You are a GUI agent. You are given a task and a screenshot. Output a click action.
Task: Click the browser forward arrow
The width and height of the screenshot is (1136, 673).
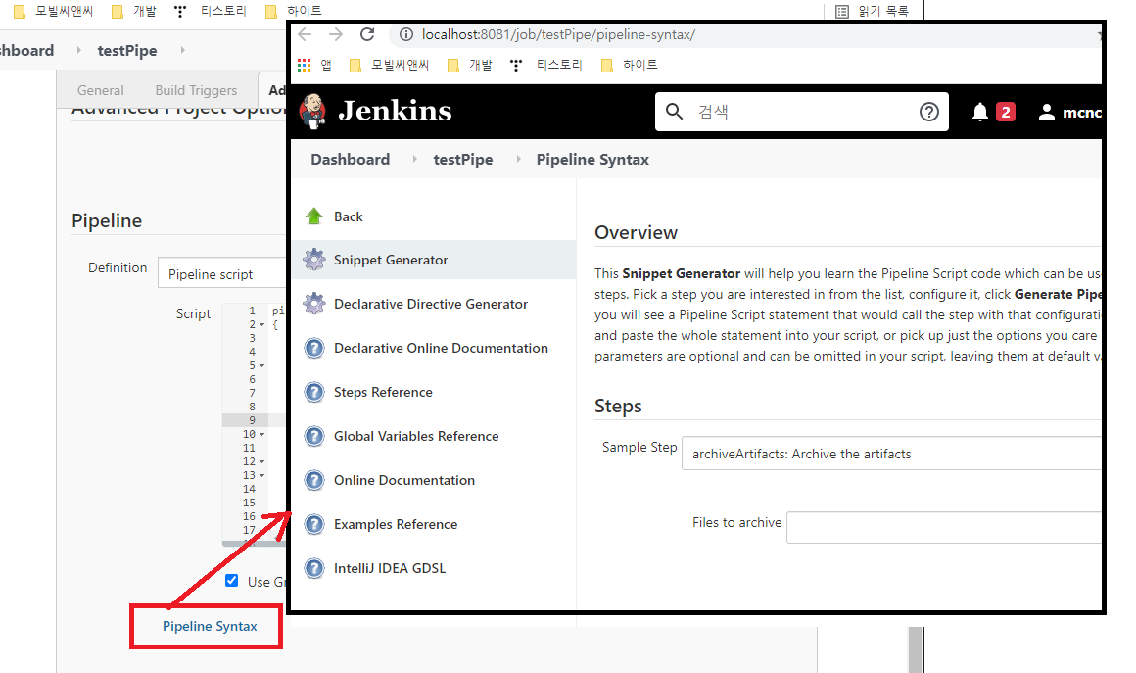336,34
